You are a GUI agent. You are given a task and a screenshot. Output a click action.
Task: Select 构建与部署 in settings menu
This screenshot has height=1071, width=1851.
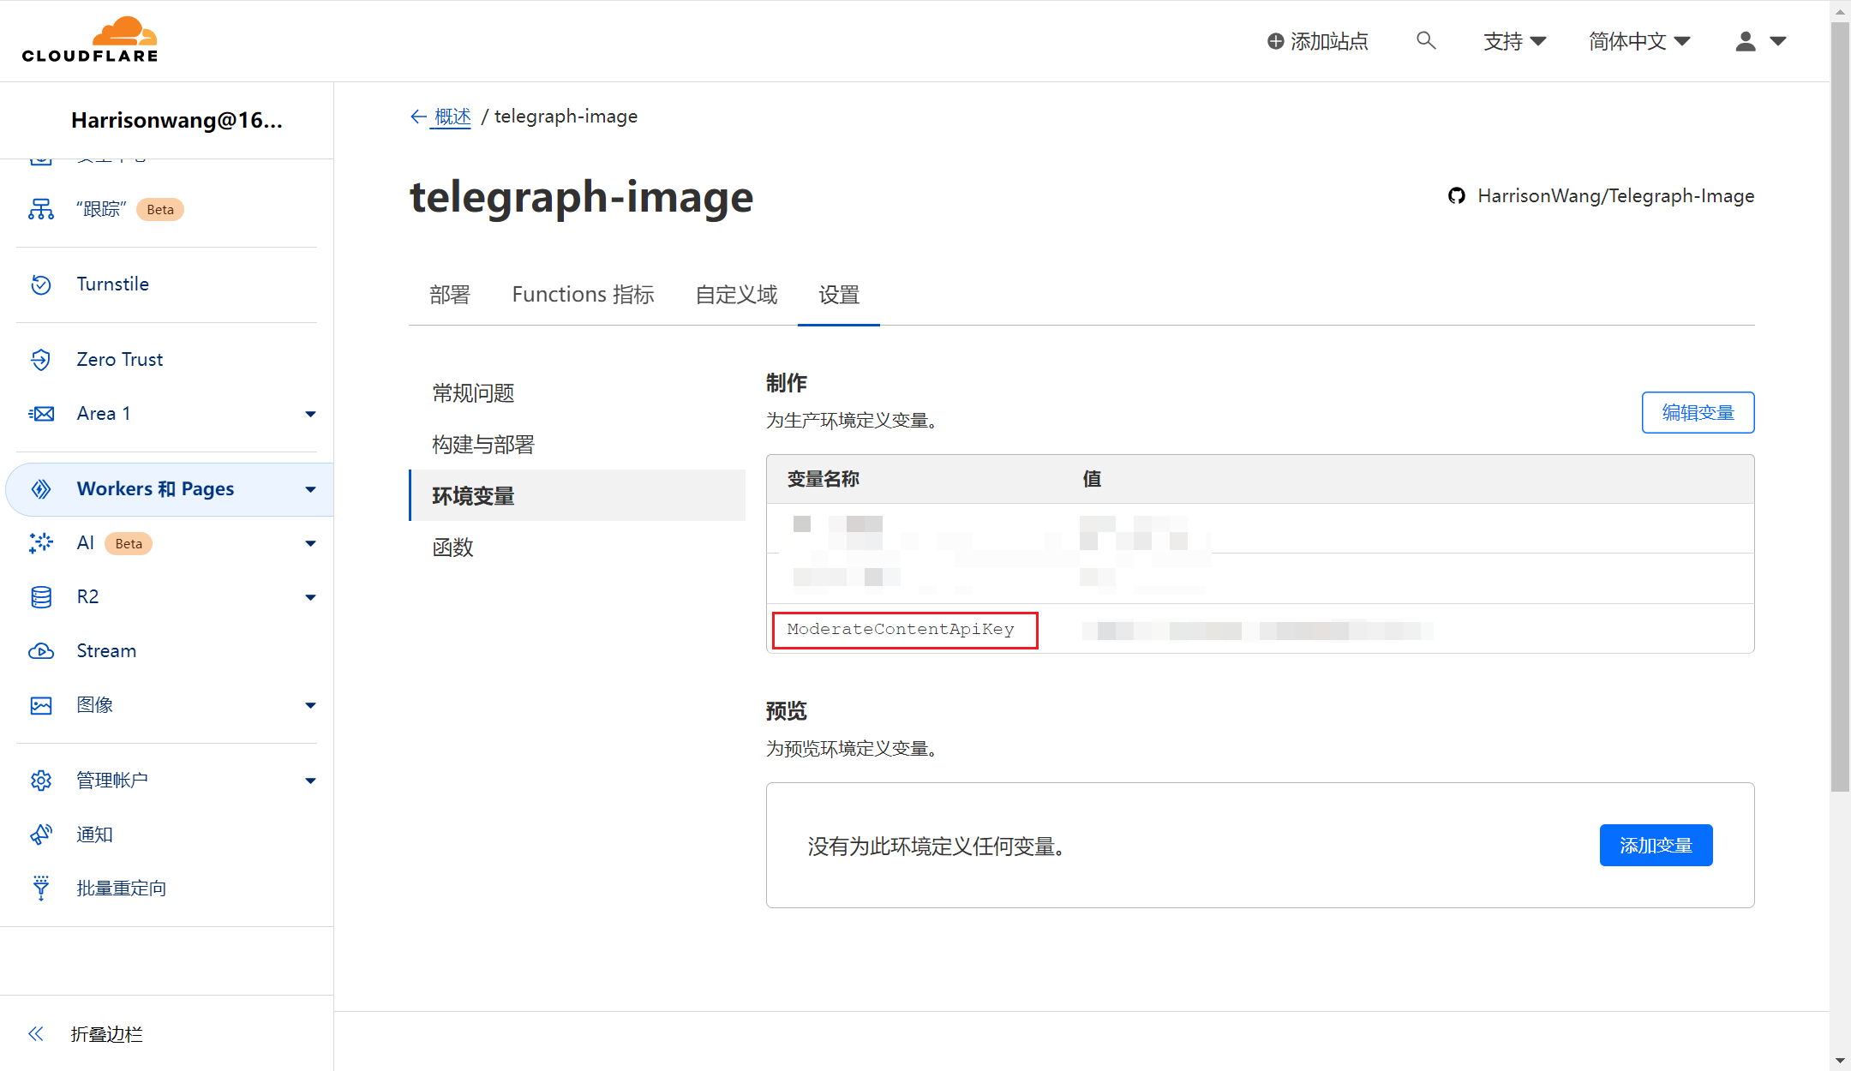point(483,445)
